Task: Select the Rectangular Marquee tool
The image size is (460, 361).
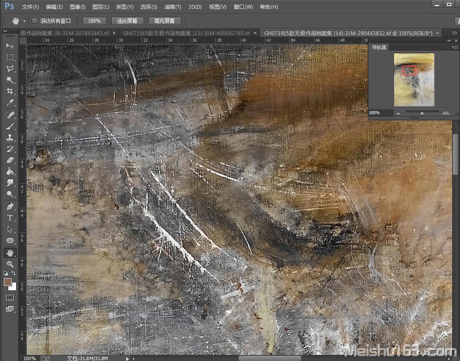Action: click(10, 57)
